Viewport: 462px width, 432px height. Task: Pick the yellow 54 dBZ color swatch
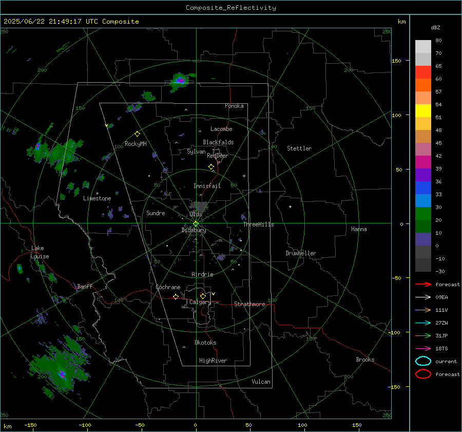423,110
